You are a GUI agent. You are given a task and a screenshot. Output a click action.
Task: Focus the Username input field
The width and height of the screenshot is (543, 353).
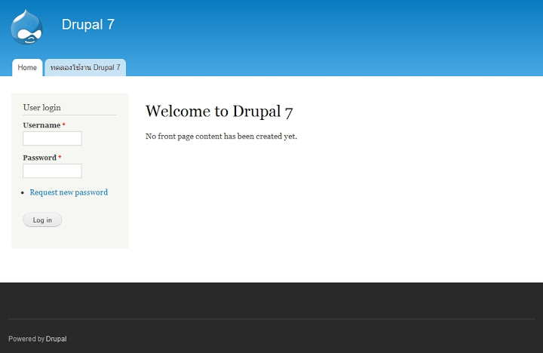tap(52, 138)
